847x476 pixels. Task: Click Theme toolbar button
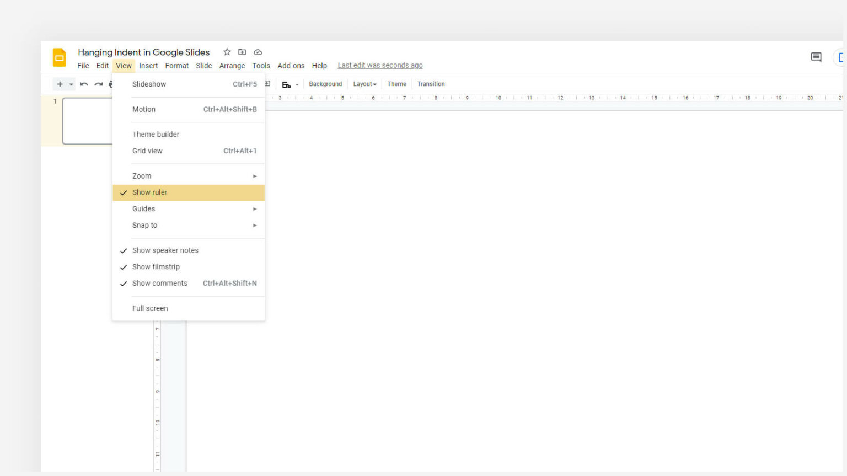click(x=396, y=84)
